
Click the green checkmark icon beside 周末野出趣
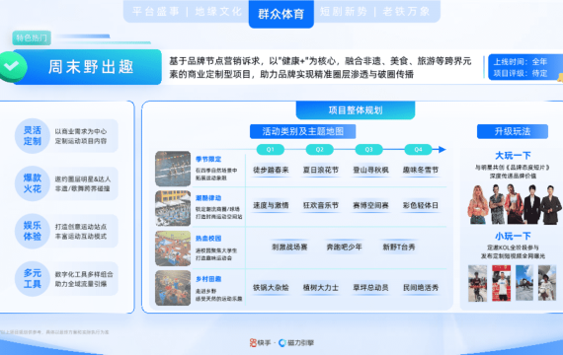[x=13, y=67]
